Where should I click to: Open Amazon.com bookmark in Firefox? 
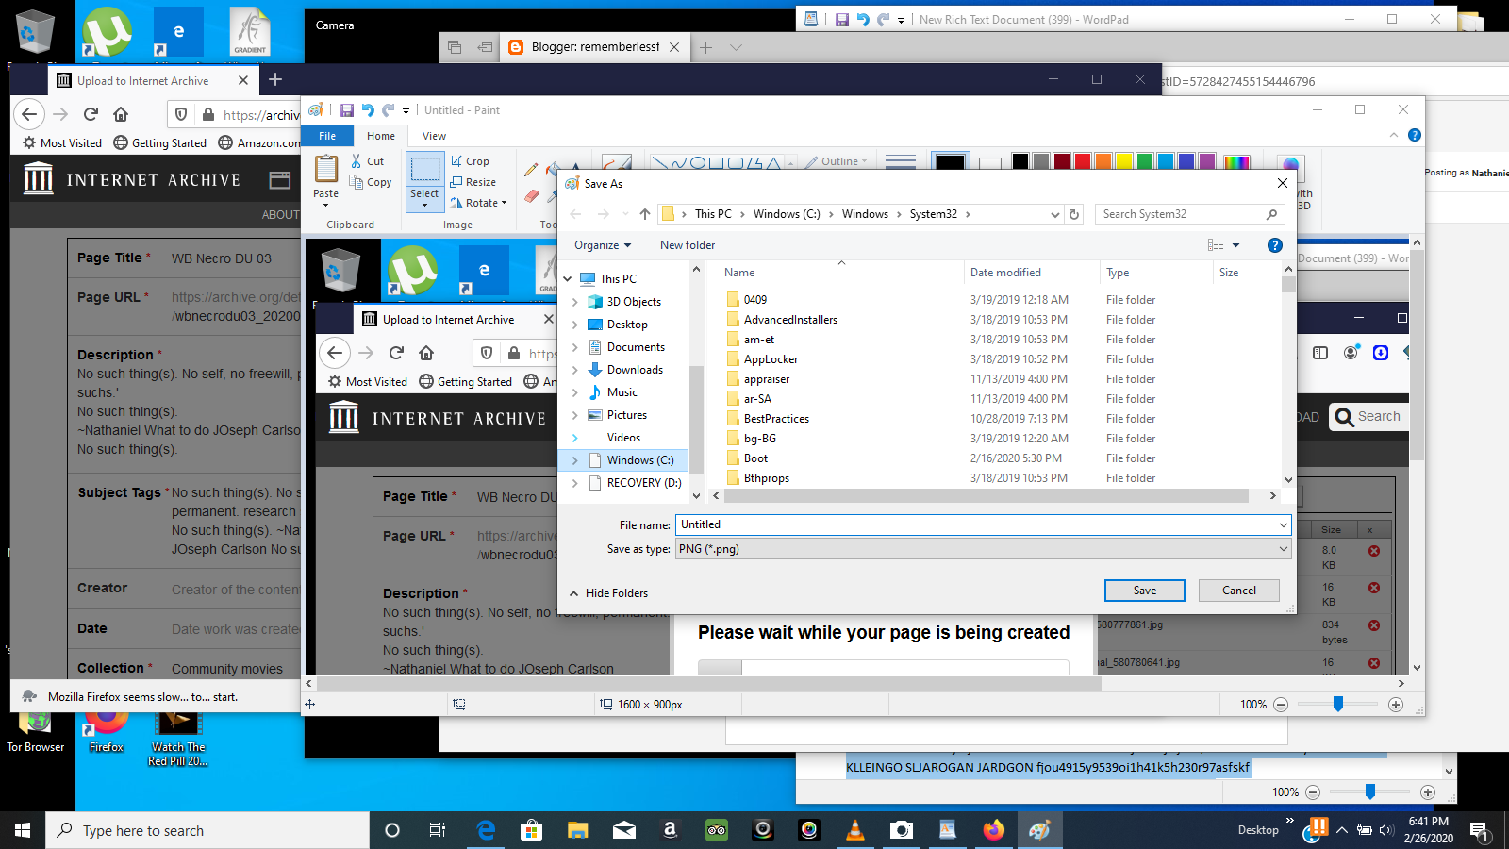point(260,143)
